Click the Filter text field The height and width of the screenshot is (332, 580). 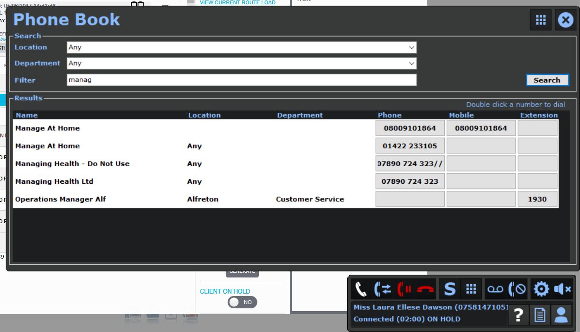pyautogui.click(x=242, y=80)
